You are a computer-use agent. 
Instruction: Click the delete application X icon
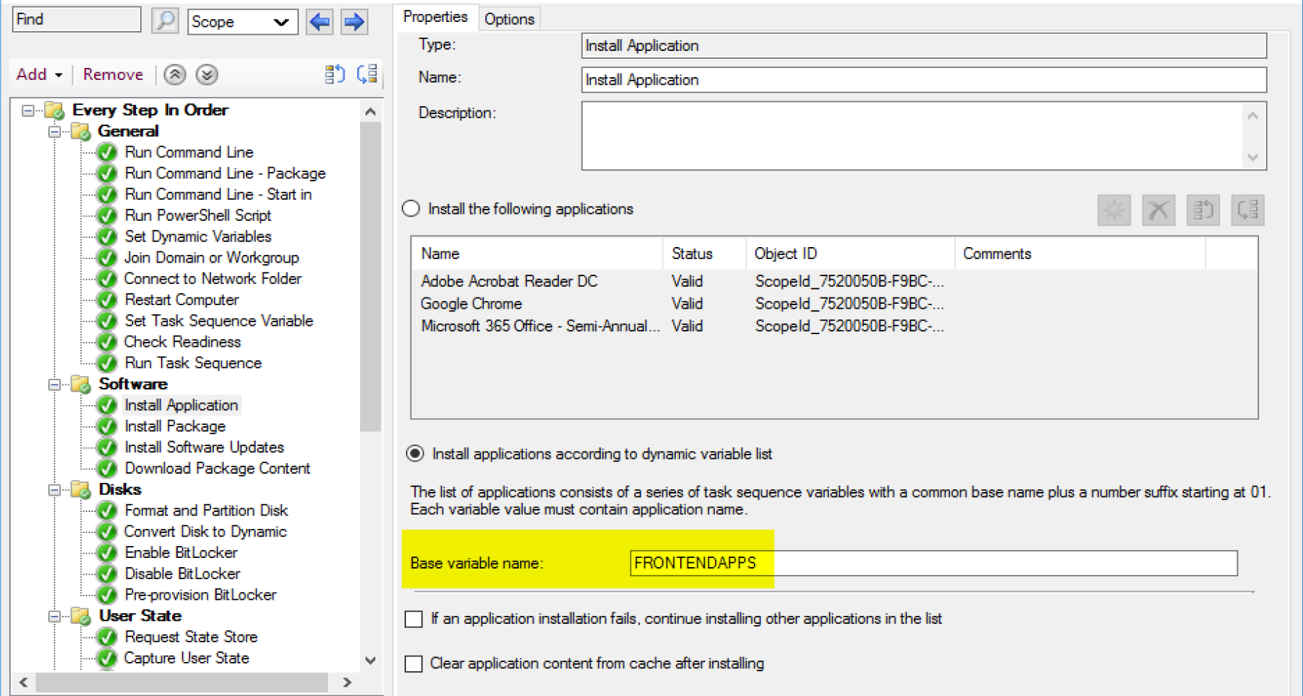click(x=1158, y=210)
